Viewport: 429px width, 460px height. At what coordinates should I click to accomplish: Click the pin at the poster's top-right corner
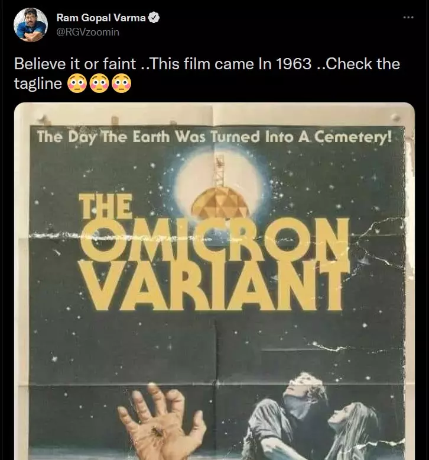click(396, 118)
